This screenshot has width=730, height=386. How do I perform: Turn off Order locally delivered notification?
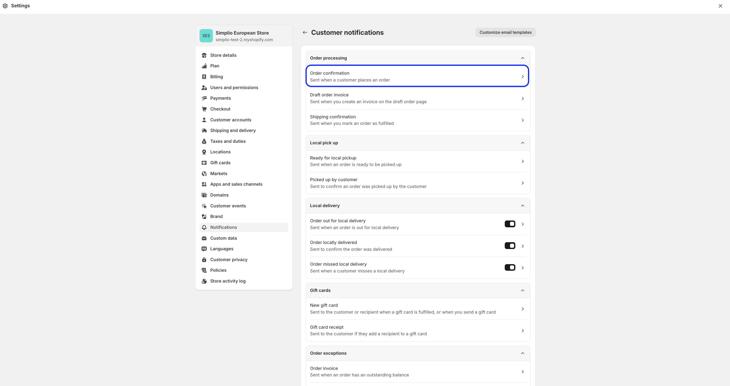[510, 246]
